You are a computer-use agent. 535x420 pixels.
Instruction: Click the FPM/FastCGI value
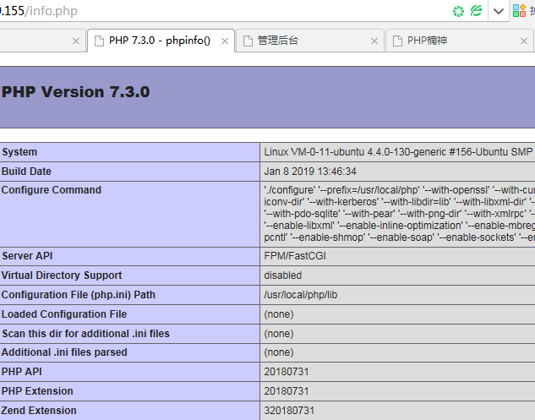295,256
